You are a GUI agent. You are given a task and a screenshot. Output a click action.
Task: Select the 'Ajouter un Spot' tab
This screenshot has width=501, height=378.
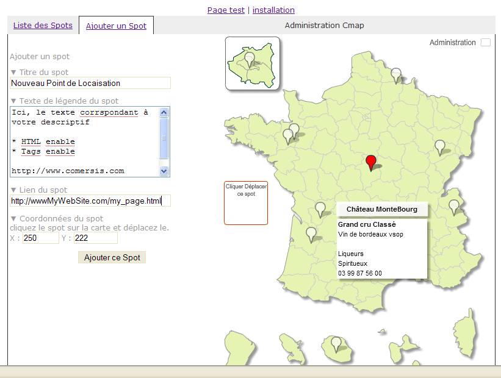click(x=116, y=26)
